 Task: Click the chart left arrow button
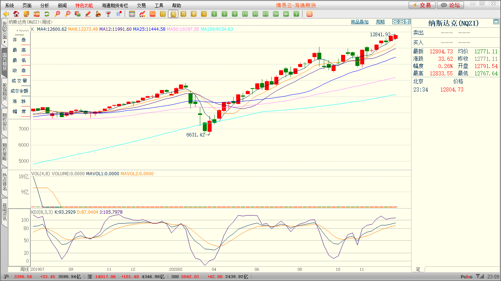click(395, 22)
